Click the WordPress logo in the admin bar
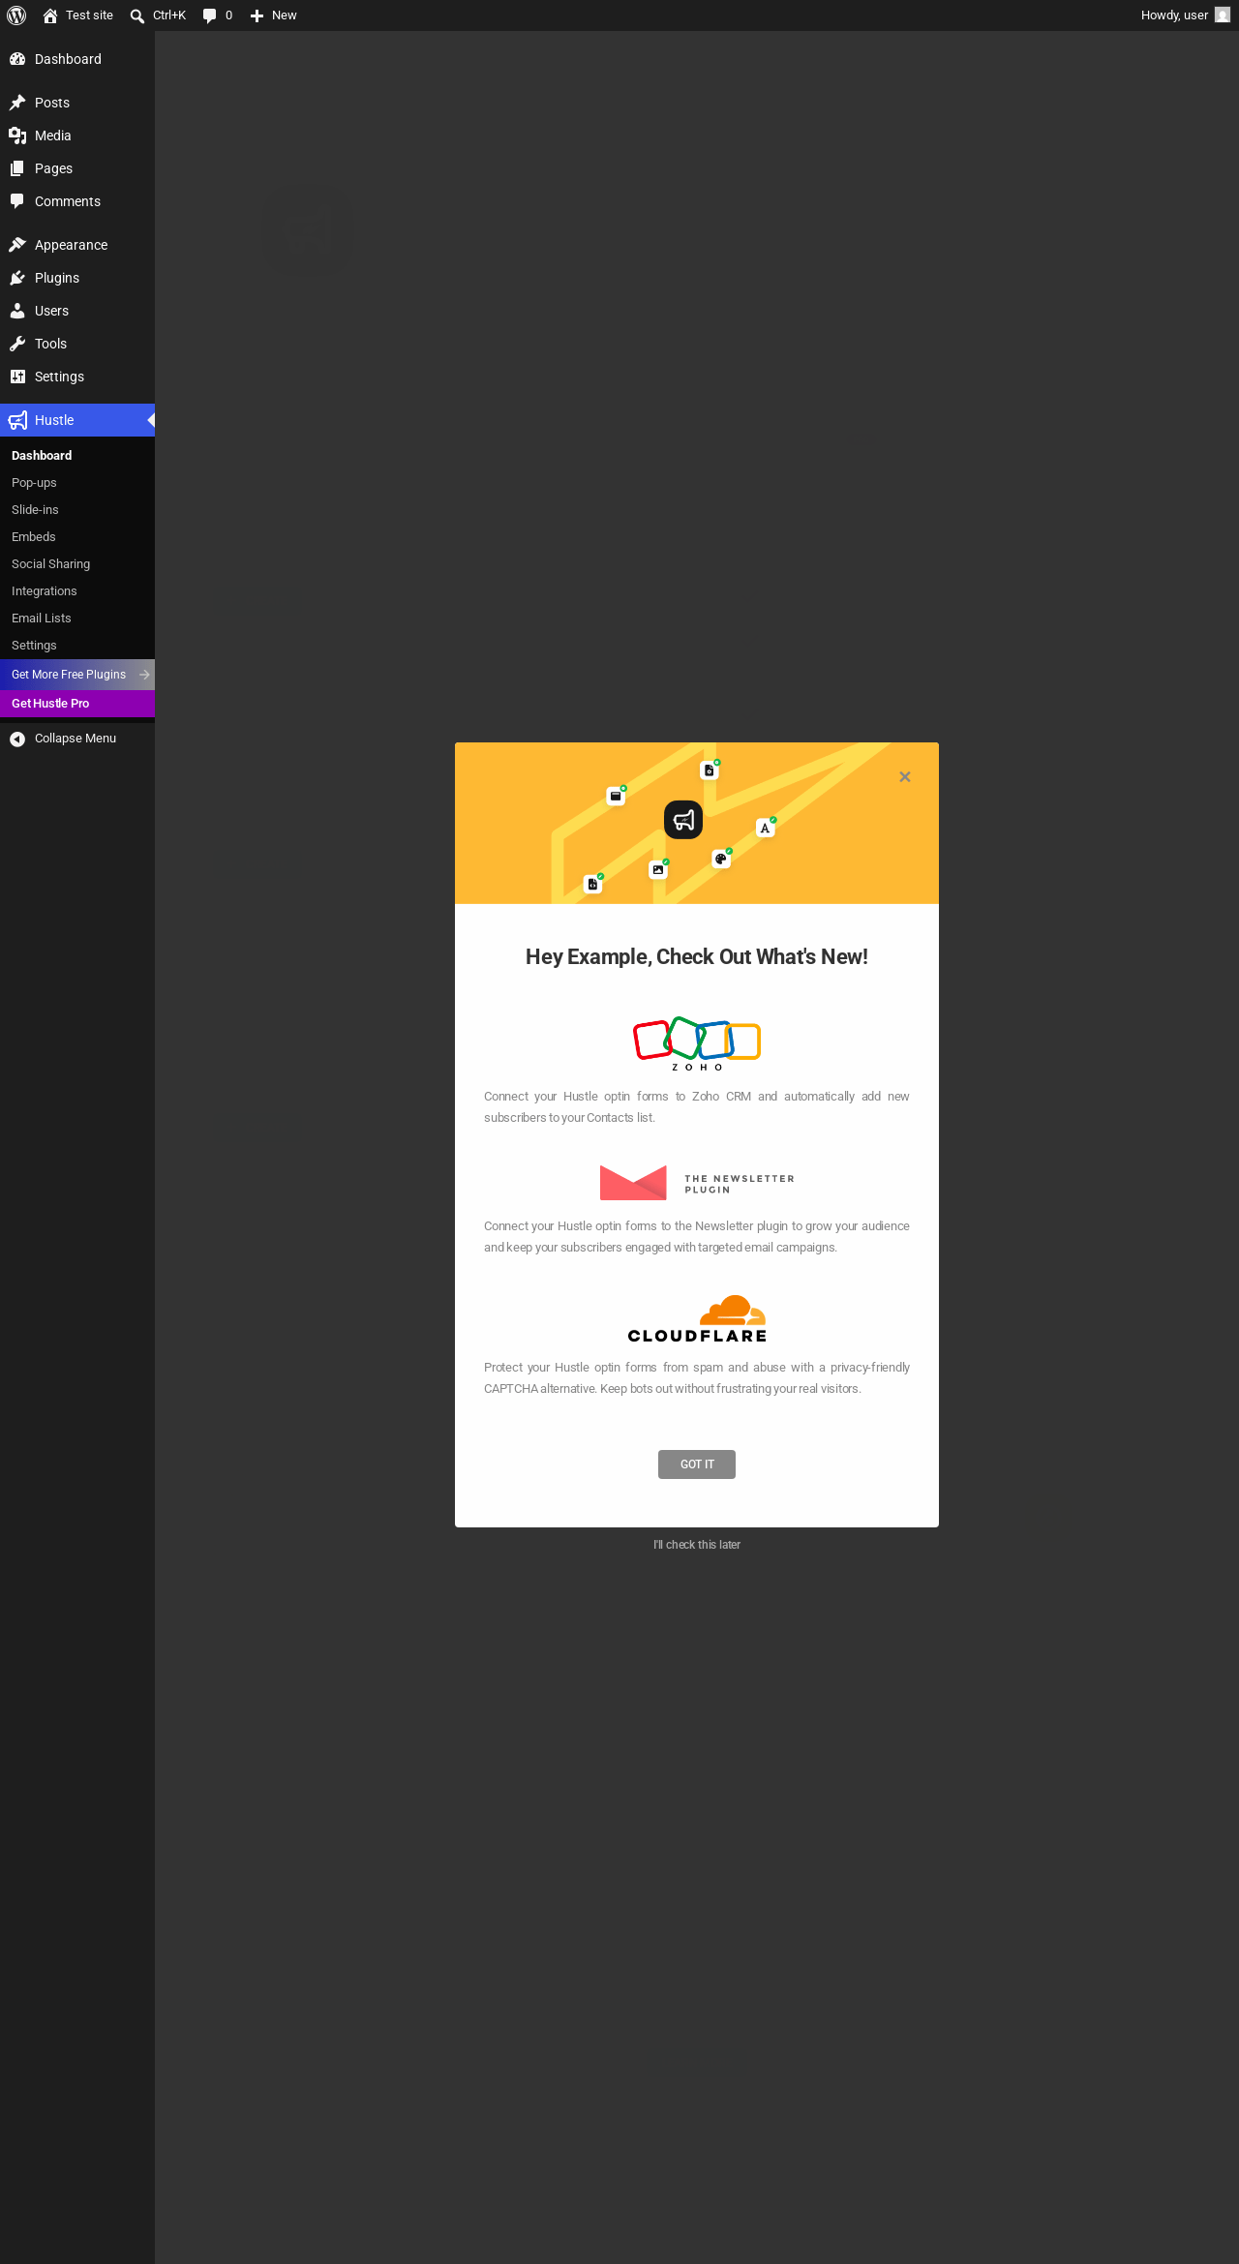Image resolution: width=1239 pixels, height=2264 pixels. (16, 15)
